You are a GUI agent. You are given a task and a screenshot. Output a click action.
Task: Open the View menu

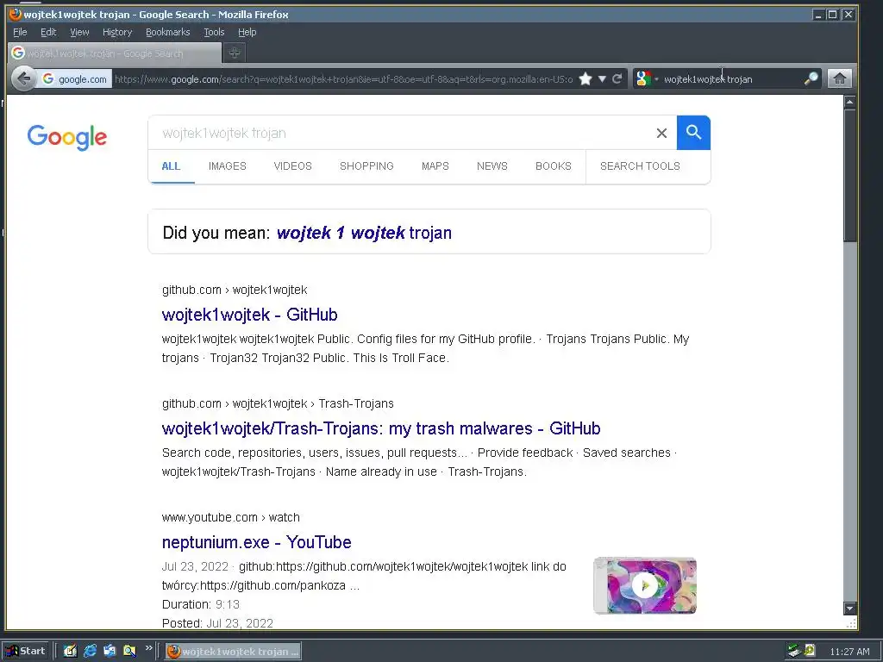79,32
